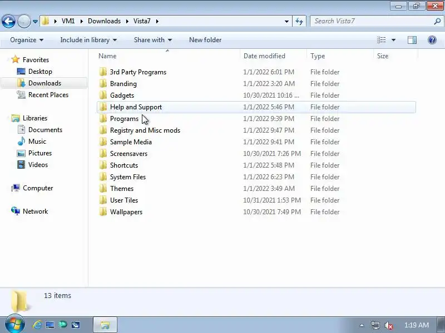The height and width of the screenshot is (333, 445).
Task: Select the 3rd Party Programs folder icon
Action: click(103, 72)
